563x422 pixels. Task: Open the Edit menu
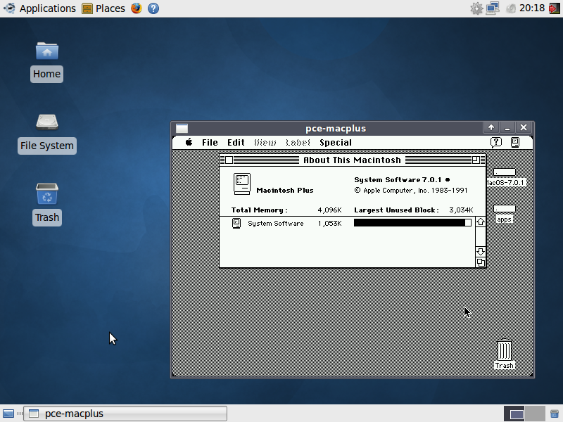click(x=236, y=143)
